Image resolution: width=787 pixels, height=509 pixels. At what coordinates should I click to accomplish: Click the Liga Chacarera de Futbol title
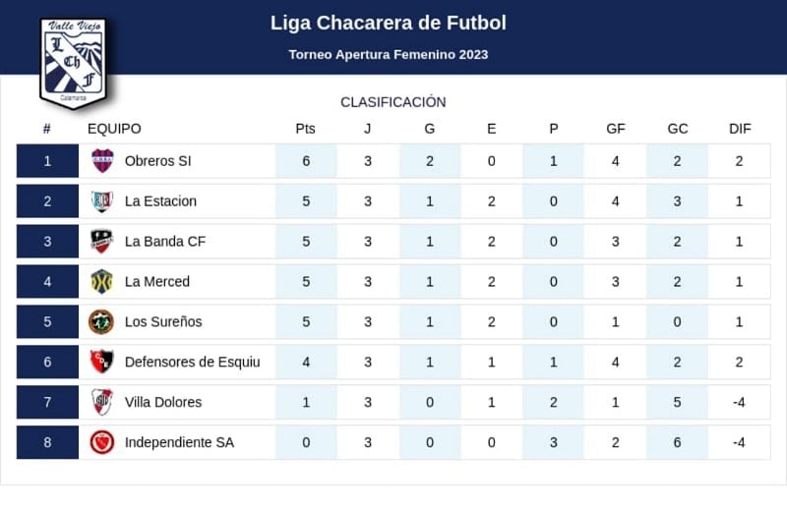coord(389,23)
